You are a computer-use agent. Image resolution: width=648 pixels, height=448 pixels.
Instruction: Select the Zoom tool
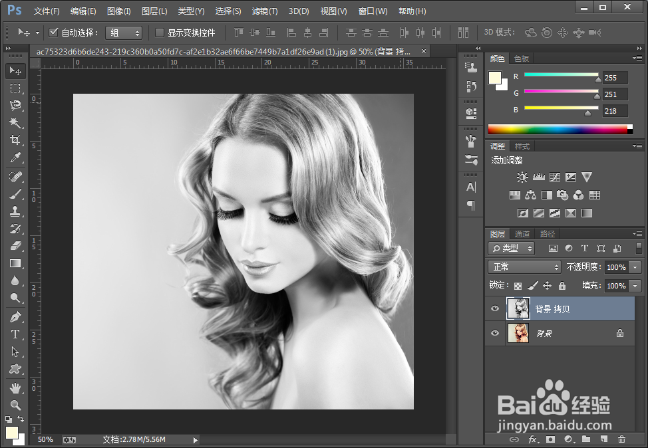[15, 405]
